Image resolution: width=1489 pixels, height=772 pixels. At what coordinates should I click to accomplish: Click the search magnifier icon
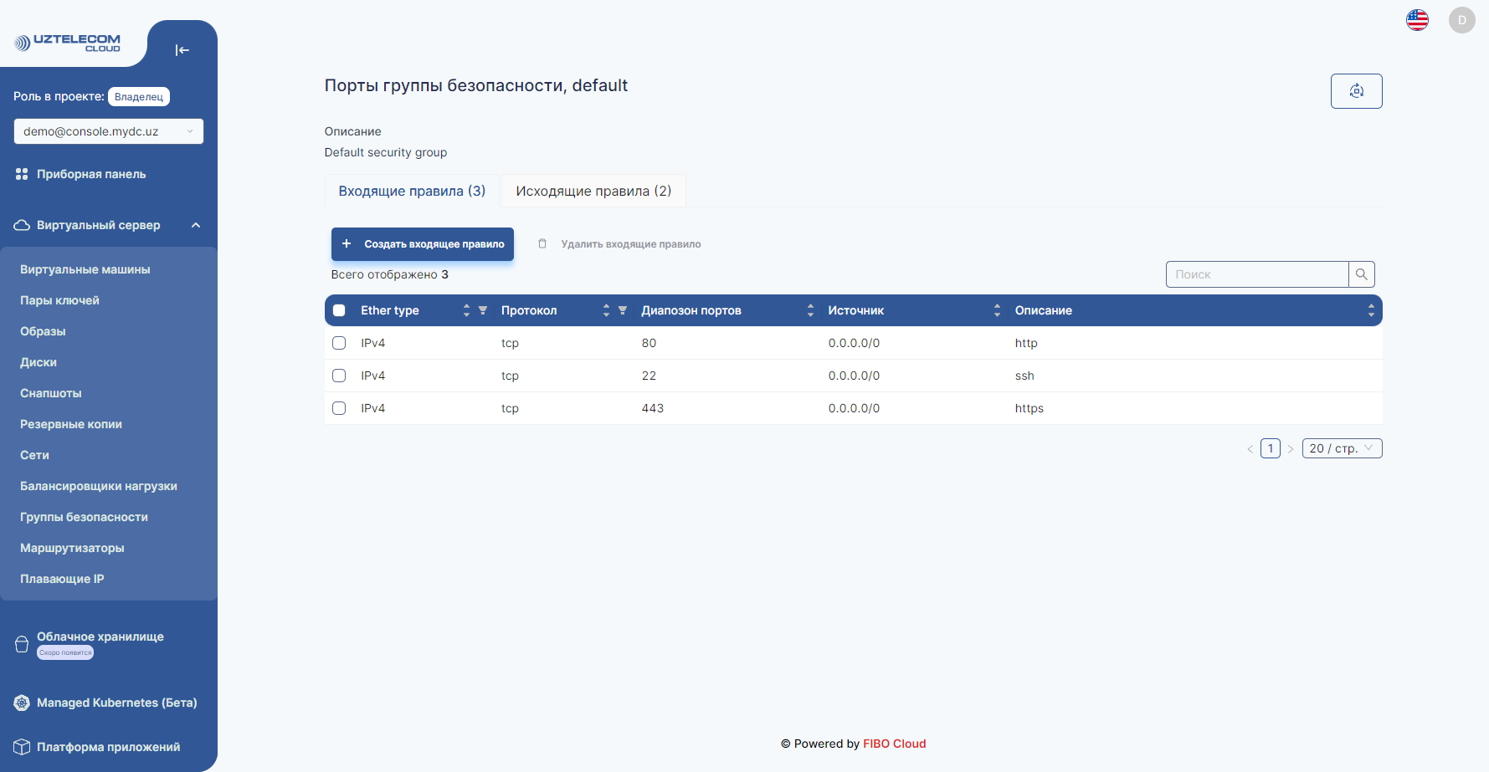[x=1362, y=274]
